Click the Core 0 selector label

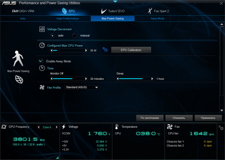pos(47,127)
